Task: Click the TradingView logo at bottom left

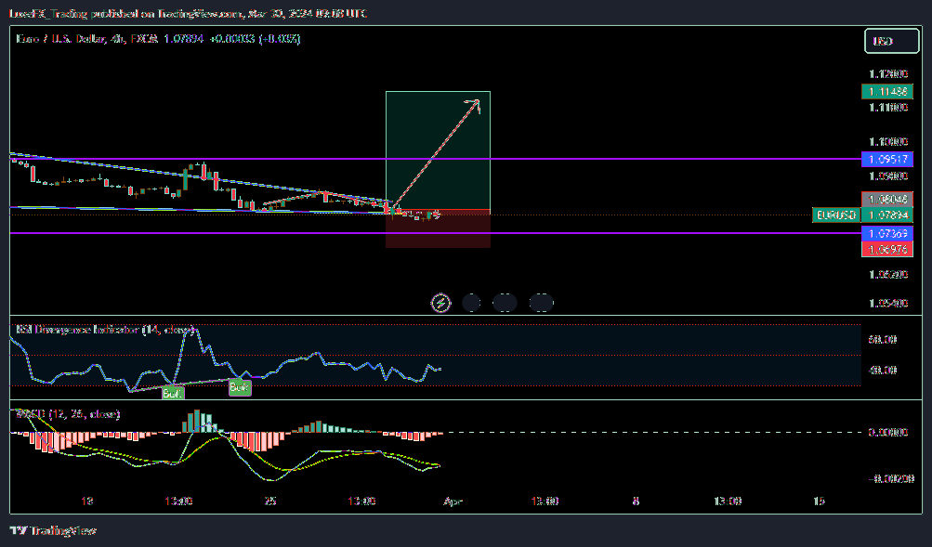Action: [53, 530]
